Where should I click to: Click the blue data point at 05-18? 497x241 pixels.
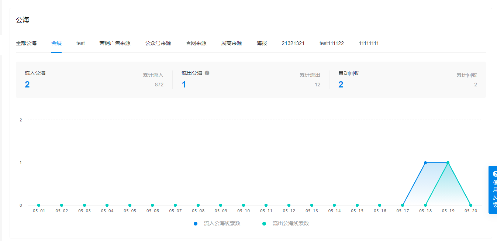pos(425,163)
